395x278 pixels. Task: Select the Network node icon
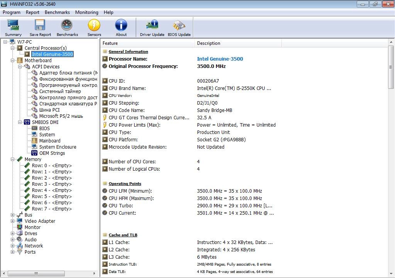pyautogui.click(x=20, y=246)
